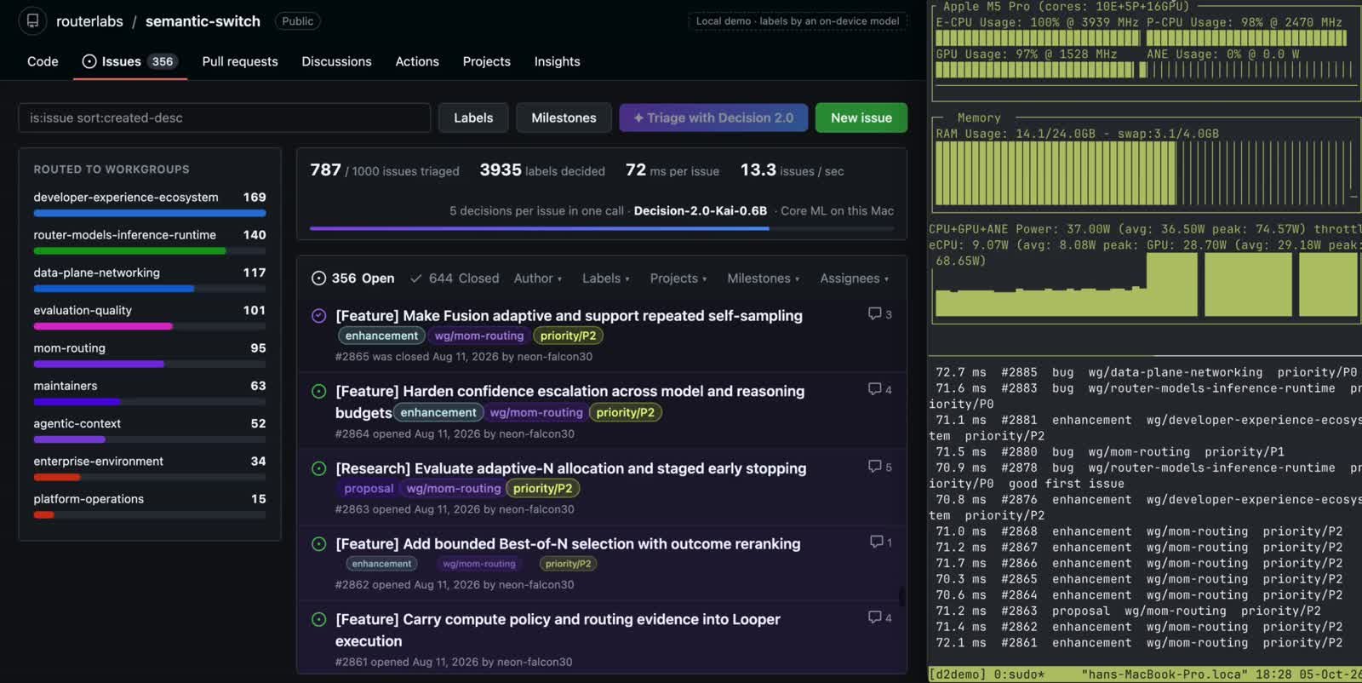Click the triage progress bar under the stats
Image resolution: width=1362 pixels, height=683 pixels.
[602, 228]
